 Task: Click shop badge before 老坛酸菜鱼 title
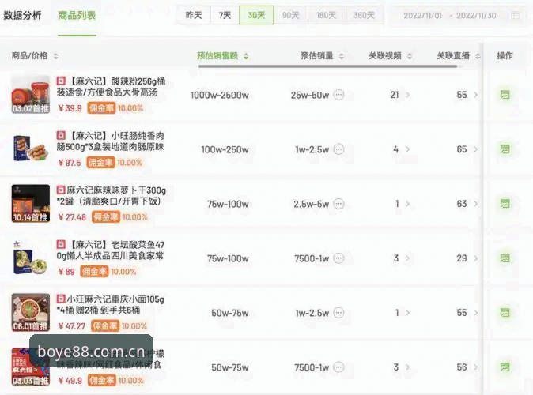point(61,244)
